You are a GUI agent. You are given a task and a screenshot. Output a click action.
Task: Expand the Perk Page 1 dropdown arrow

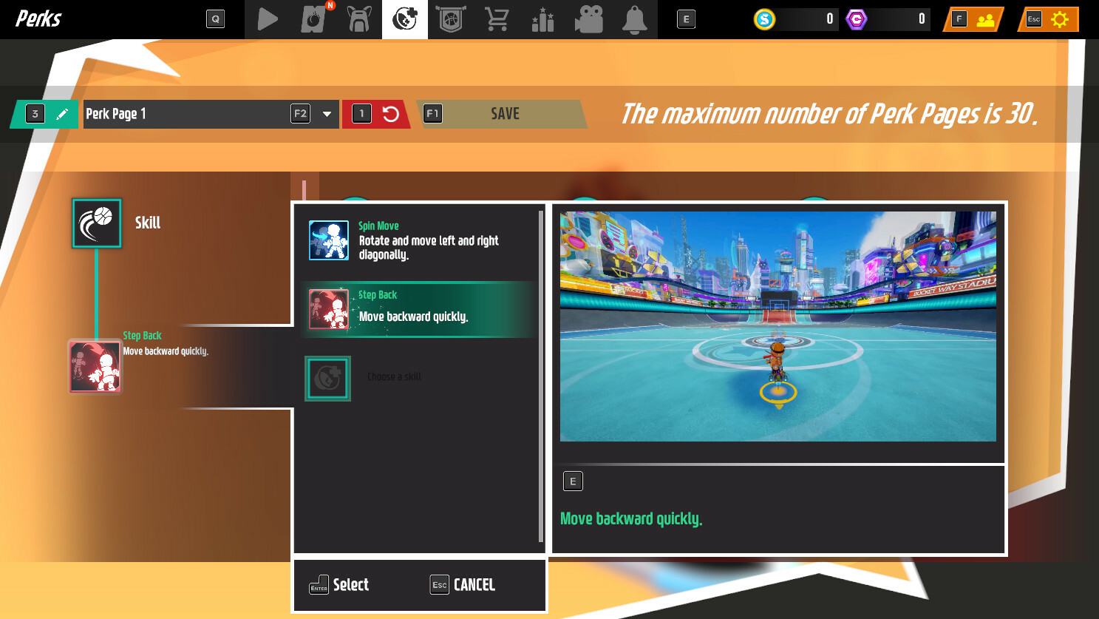[x=327, y=114]
